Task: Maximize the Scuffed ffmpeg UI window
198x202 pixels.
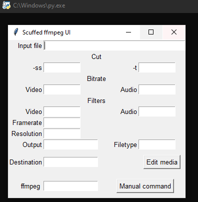Action: 151,32
